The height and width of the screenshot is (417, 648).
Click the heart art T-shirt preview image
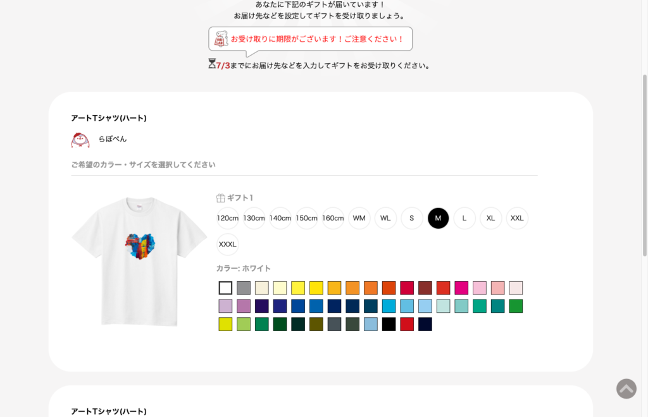(x=139, y=259)
